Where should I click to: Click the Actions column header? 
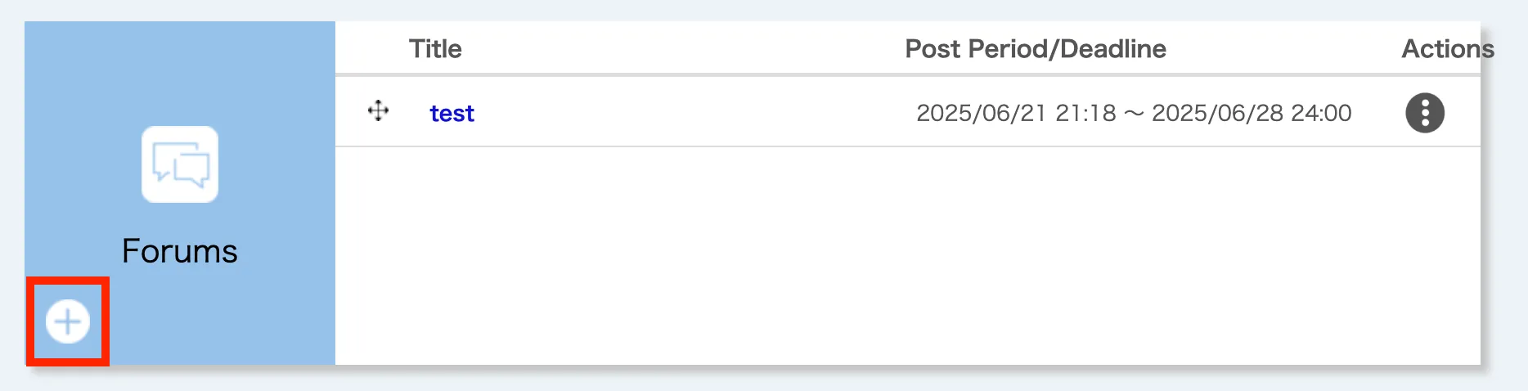pos(1447,49)
